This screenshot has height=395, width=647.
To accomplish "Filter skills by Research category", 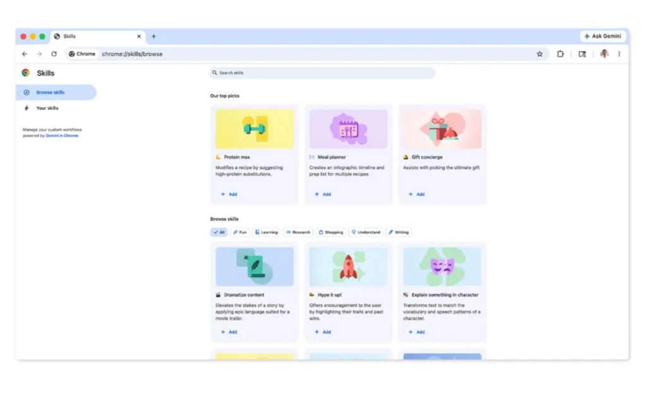I will [x=298, y=233].
